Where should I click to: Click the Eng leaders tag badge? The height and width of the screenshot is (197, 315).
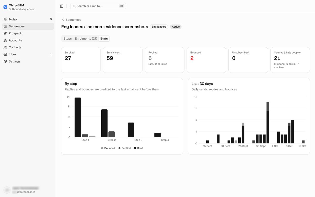coord(159,27)
